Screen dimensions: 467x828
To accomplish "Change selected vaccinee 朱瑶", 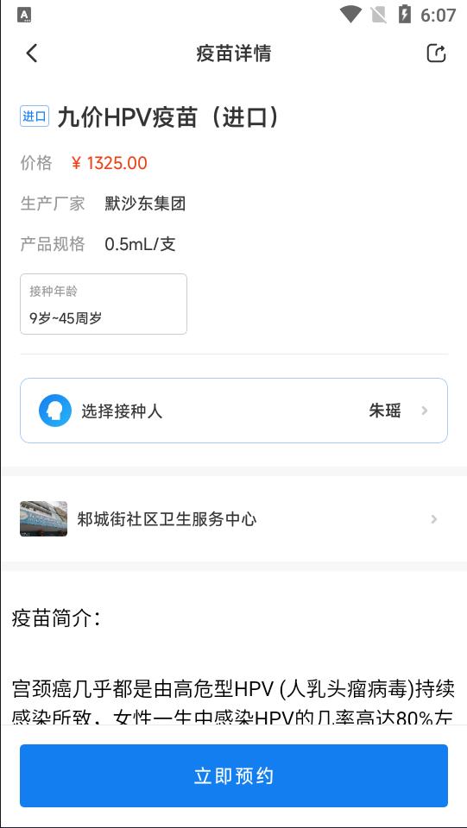I will (x=385, y=411).
